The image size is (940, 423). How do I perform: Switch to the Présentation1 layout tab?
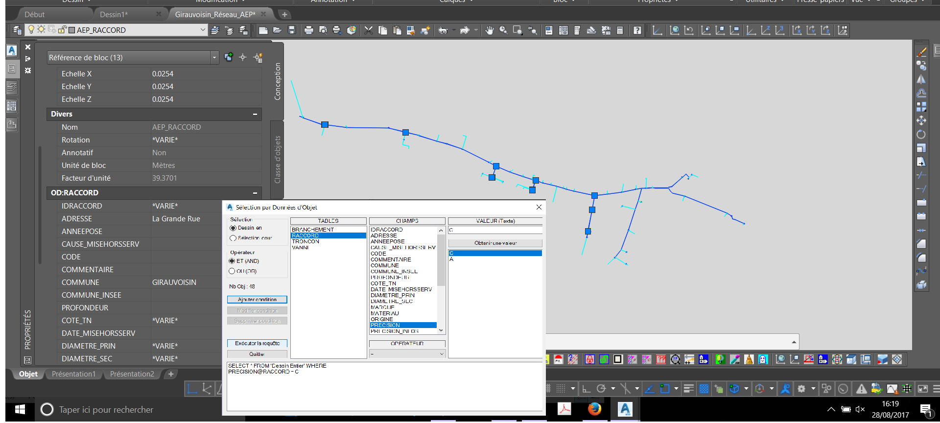pos(73,374)
